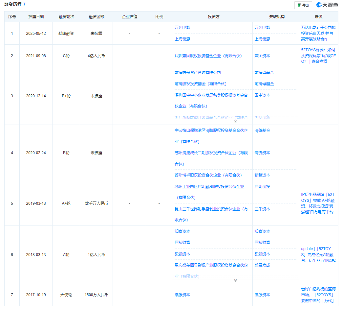Viewport: 342px width, 309px height.
Task: Open the faded investor 浙江浙商转型升级母基金
Action: pos(211,117)
